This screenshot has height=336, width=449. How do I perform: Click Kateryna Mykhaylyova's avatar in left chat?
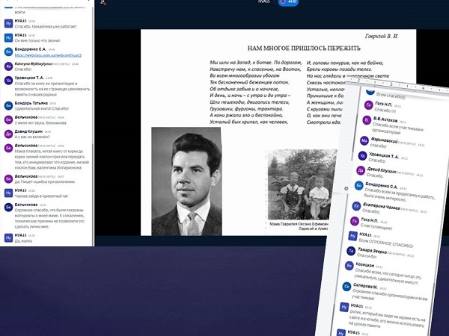point(8,66)
